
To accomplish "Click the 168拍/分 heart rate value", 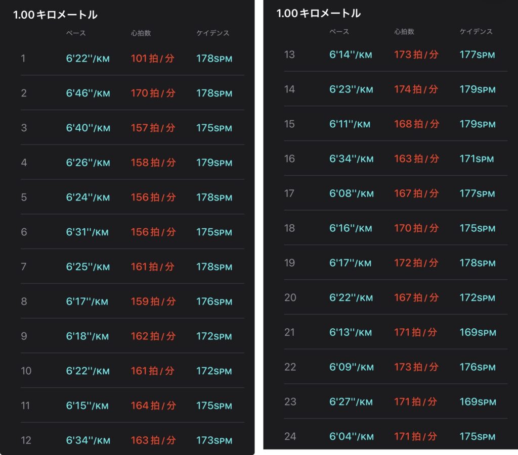I will click(417, 124).
